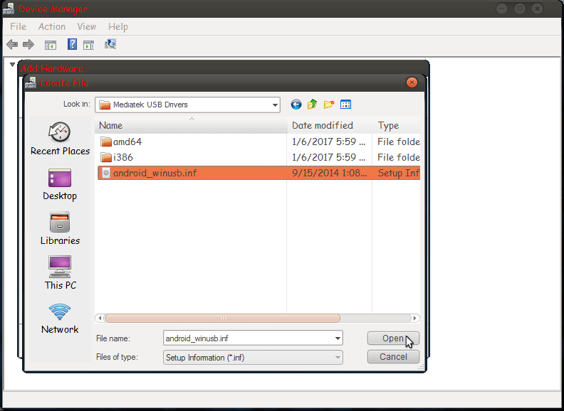Click the i386 row File folder type cell
Viewport: 564px width, 411px height.
click(399, 157)
